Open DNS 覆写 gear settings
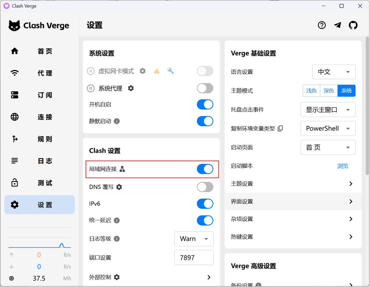Screen dimensions: 370x287 click(119, 187)
